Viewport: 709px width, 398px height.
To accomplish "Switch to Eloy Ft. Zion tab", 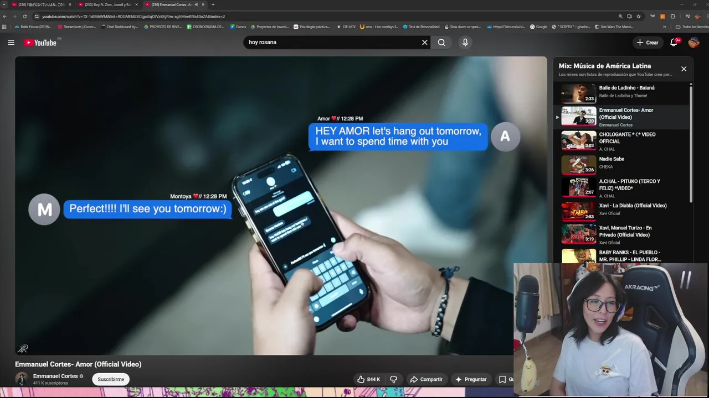I will 108,4.
